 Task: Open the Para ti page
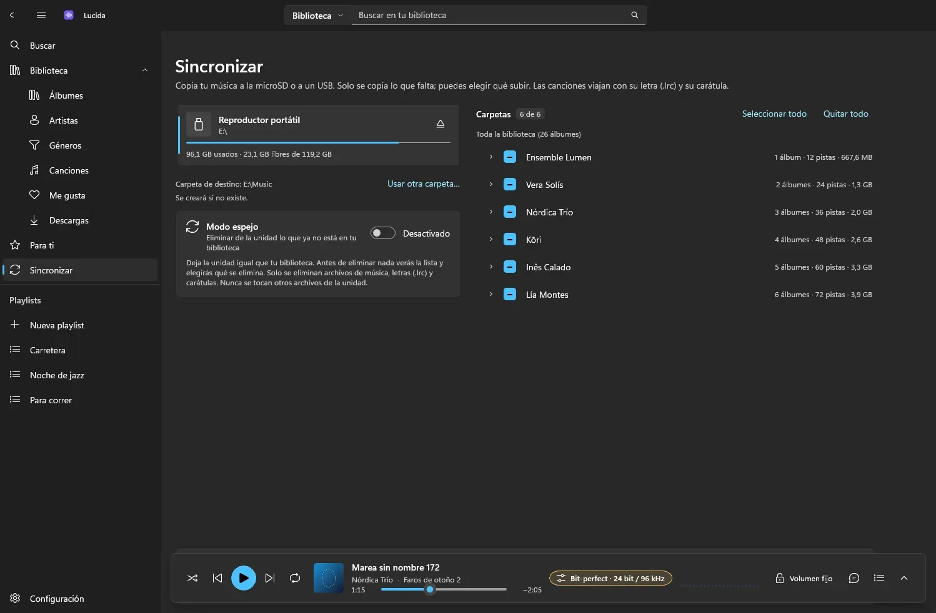(80, 245)
